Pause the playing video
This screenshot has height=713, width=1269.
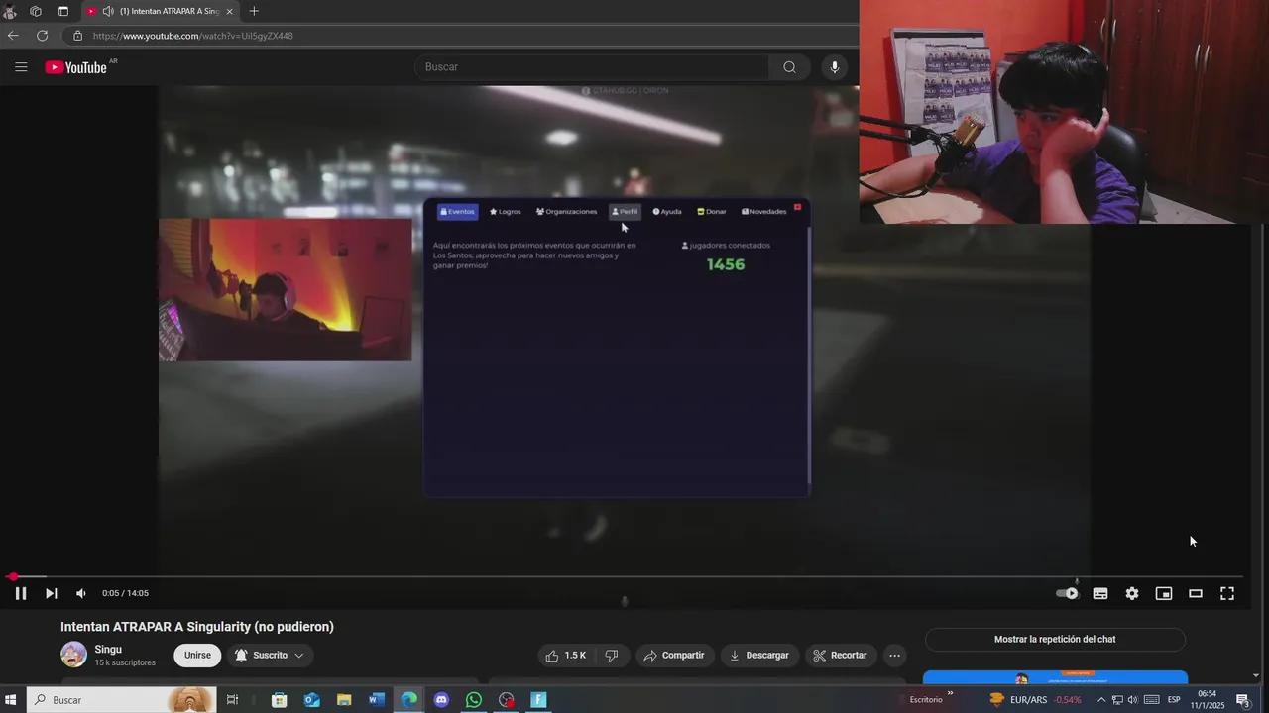[20, 593]
